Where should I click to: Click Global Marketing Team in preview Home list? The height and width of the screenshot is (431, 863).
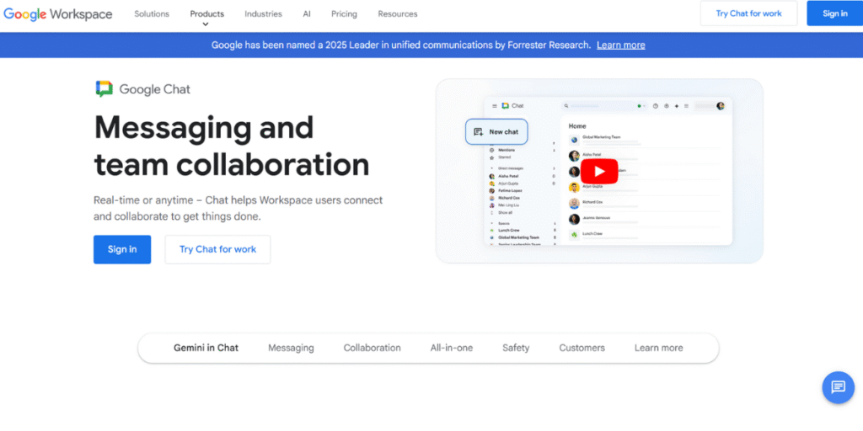pyautogui.click(x=602, y=137)
